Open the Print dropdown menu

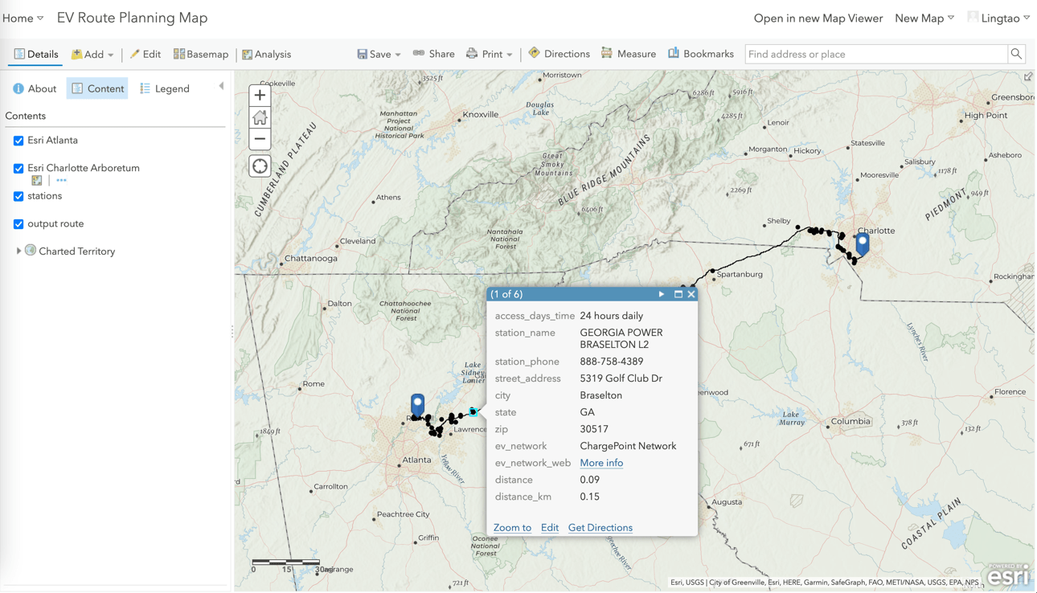point(490,54)
